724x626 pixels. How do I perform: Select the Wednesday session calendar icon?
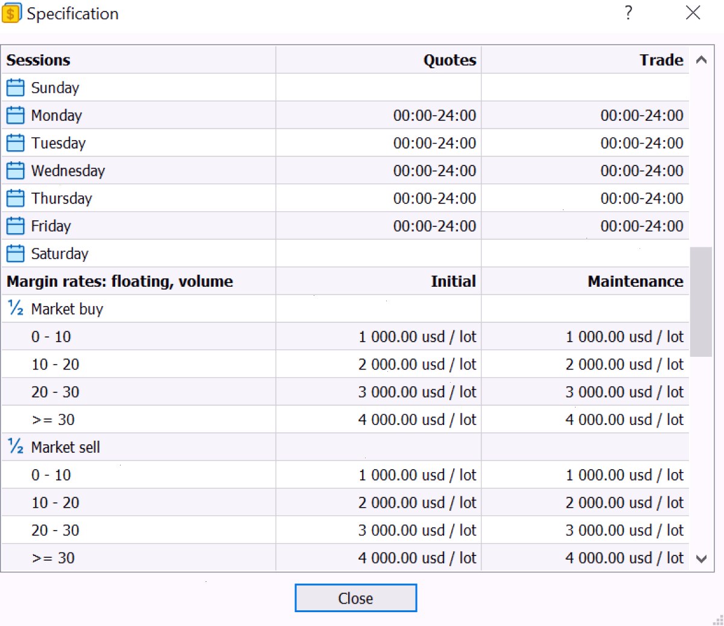15,171
